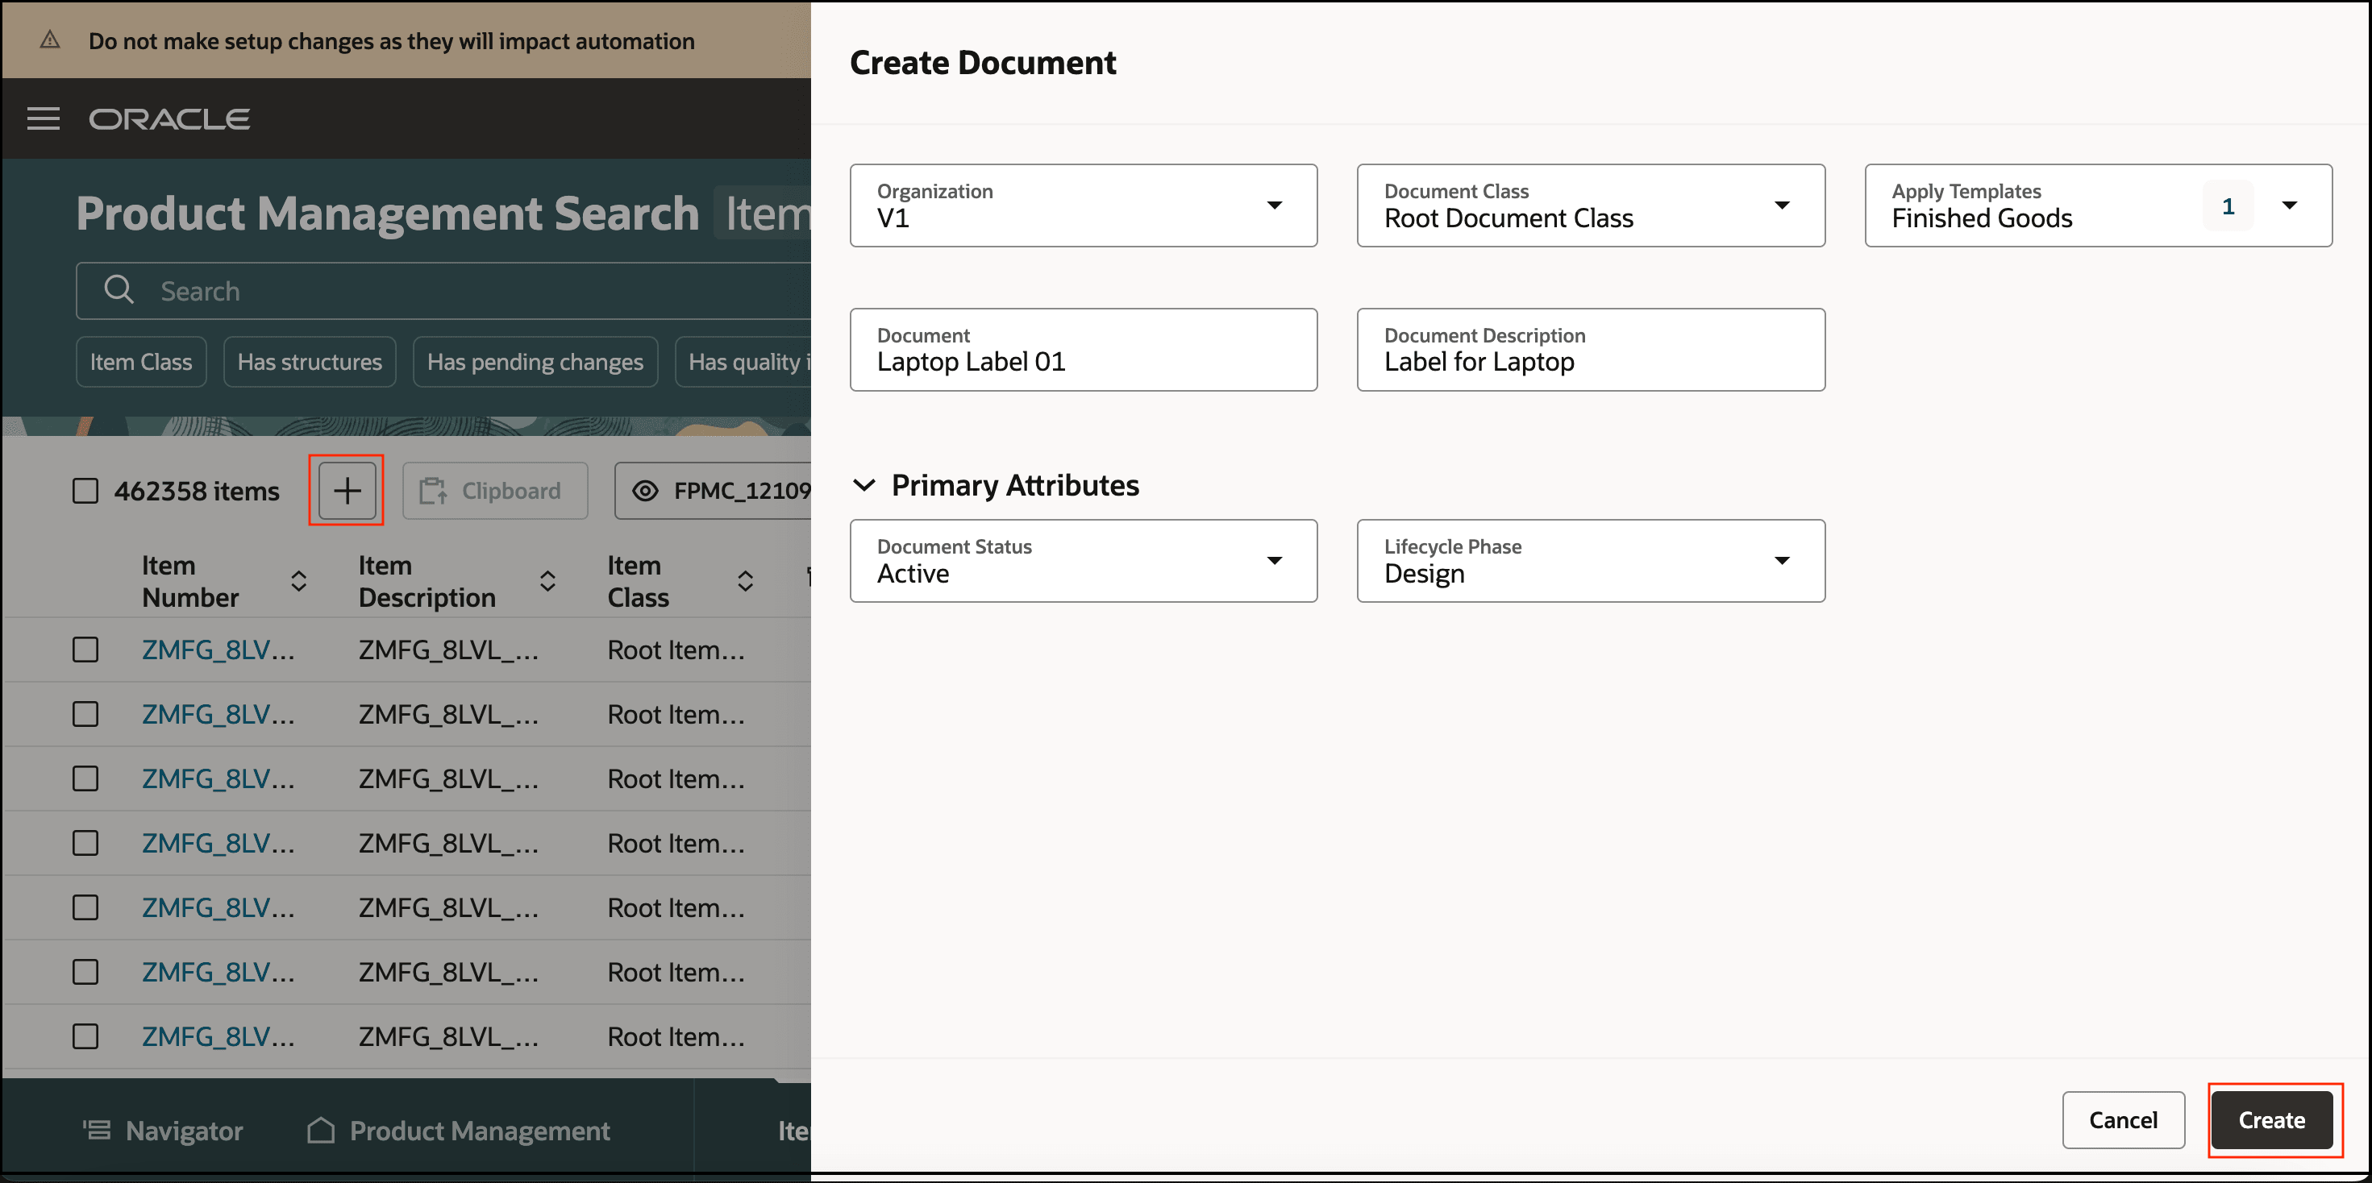The image size is (2372, 1183).
Task: Click the Clipboard icon button
Action: (494, 491)
